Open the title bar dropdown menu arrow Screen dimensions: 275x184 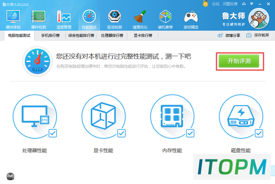click(252, 4)
